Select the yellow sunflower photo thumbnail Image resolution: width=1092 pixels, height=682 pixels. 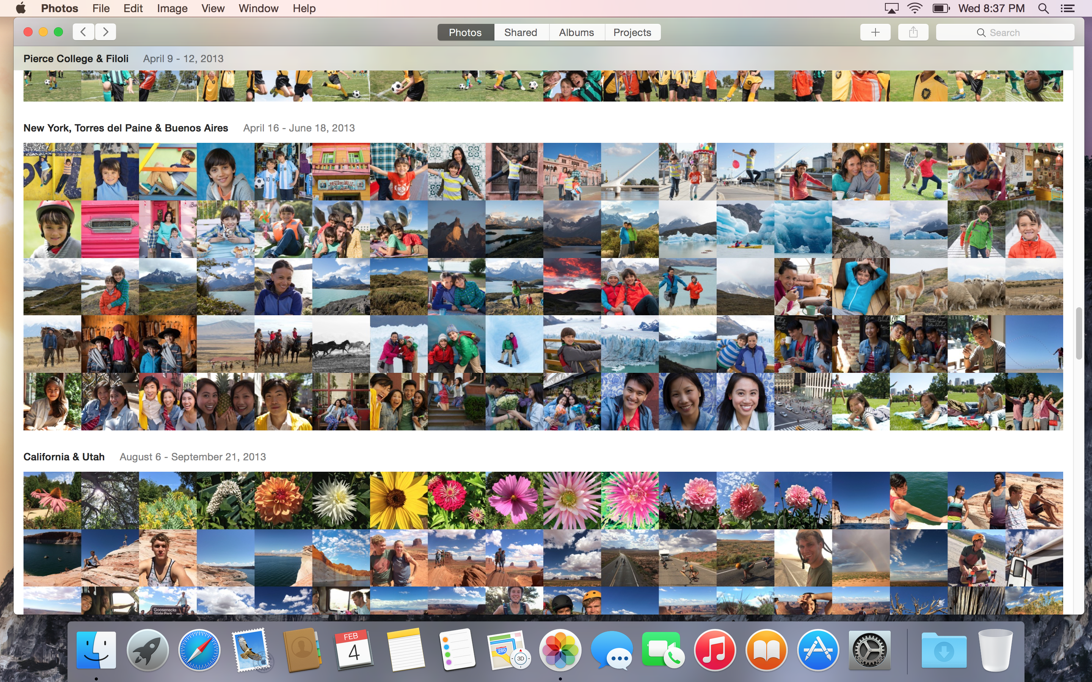pyautogui.click(x=399, y=500)
